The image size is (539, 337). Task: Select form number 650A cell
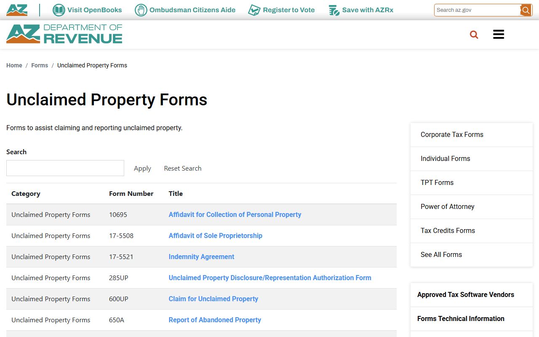pyautogui.click(x=117, y=320)
